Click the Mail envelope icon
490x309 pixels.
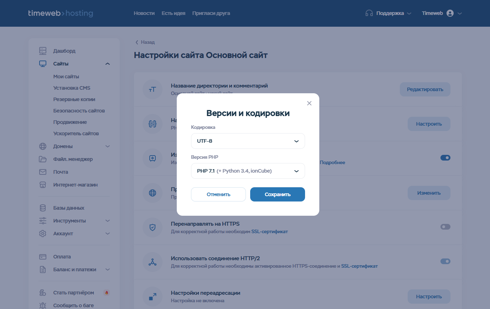43,172
